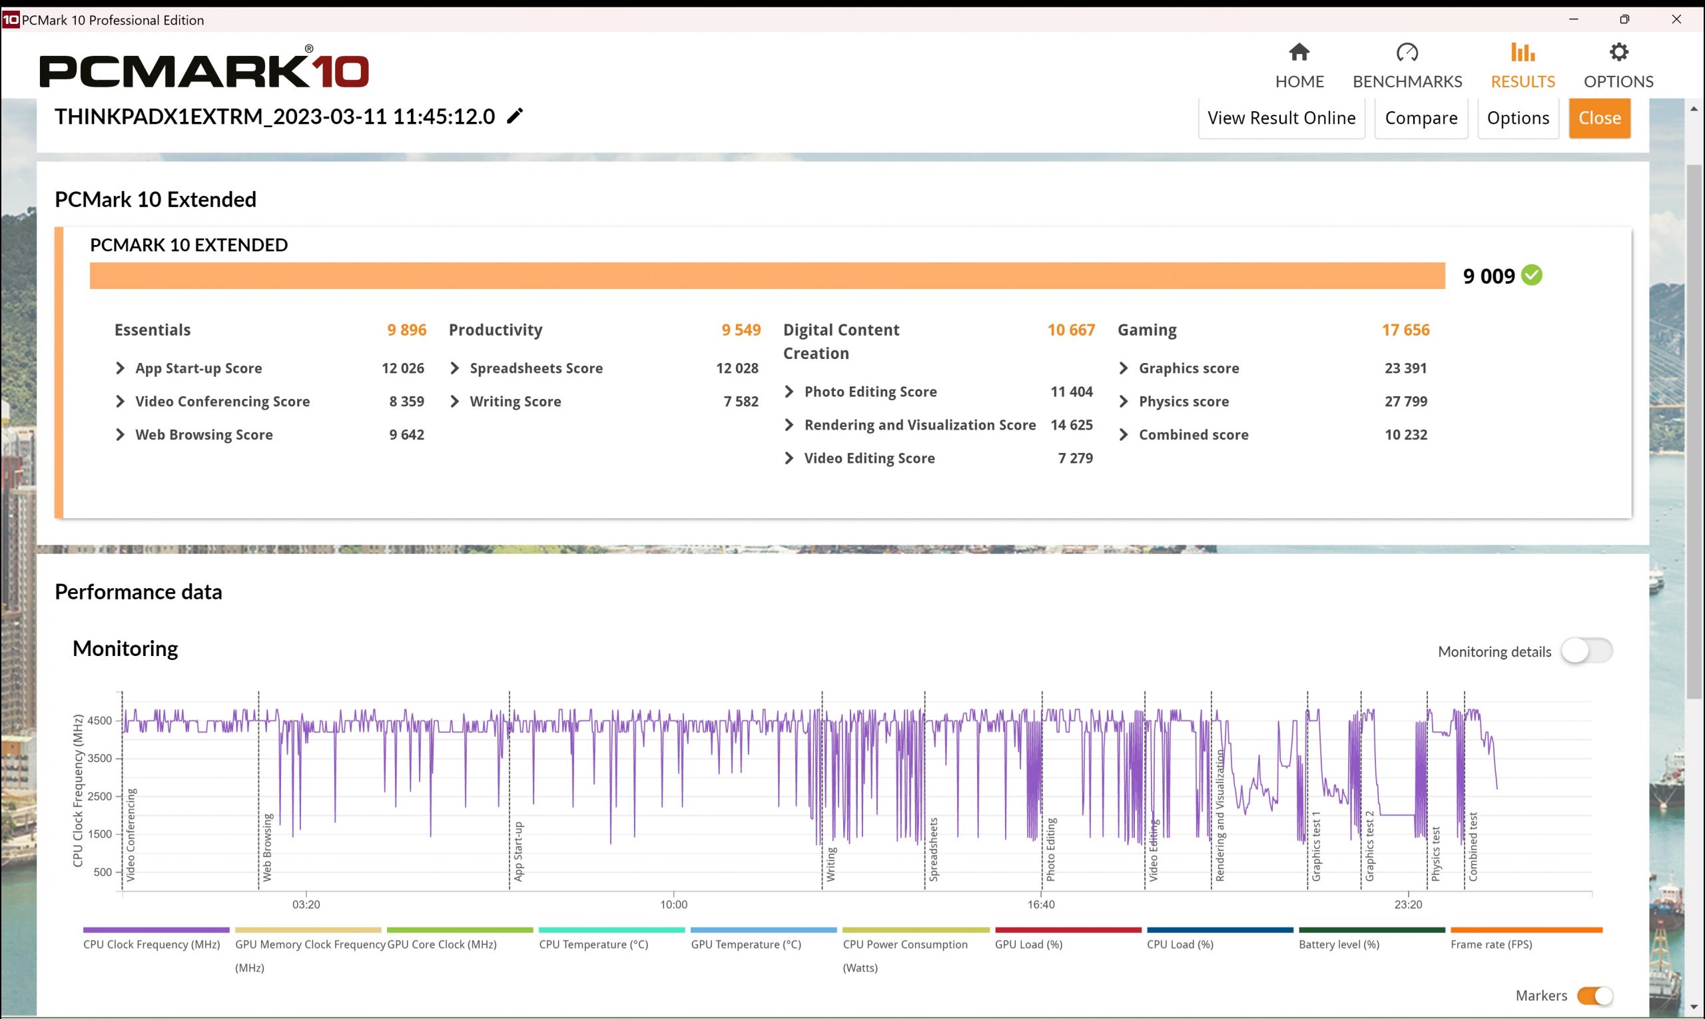The image size is (1705, 1019).
Task: Open Benchmarks via the gauge icon
Action: [1407, 53]
